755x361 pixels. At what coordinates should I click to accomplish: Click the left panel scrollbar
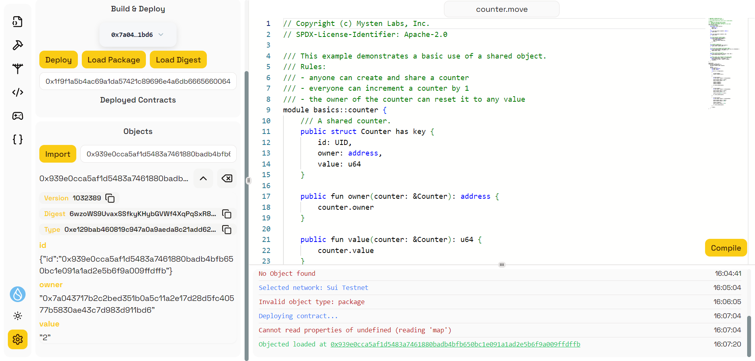[x=247, y=215]
